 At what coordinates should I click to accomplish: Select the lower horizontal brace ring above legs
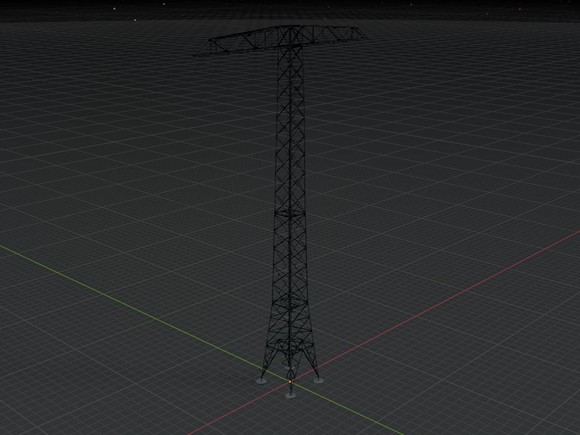[x=290, y=304]
